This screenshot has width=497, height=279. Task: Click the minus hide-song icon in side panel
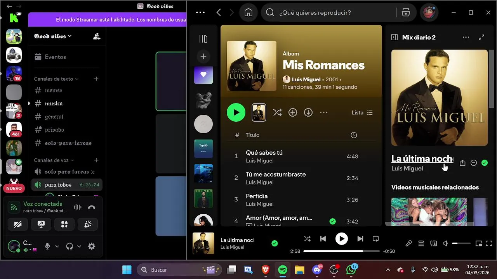(x=474, y=163)
